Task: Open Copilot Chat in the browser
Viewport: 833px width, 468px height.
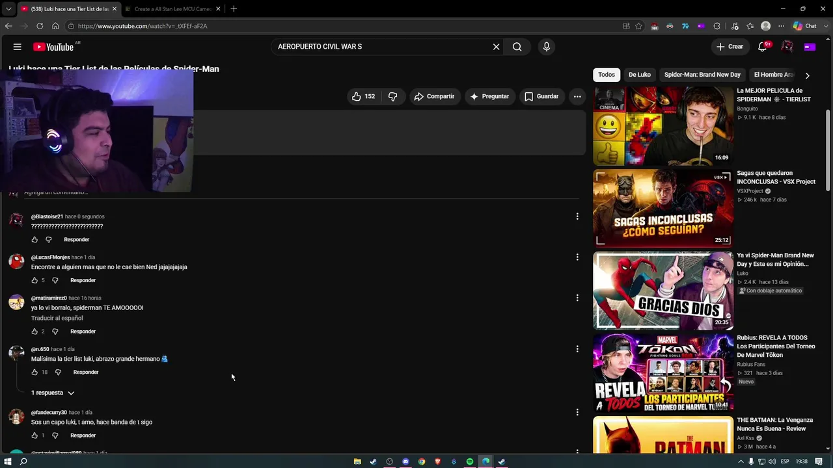Action: (805, 26)
